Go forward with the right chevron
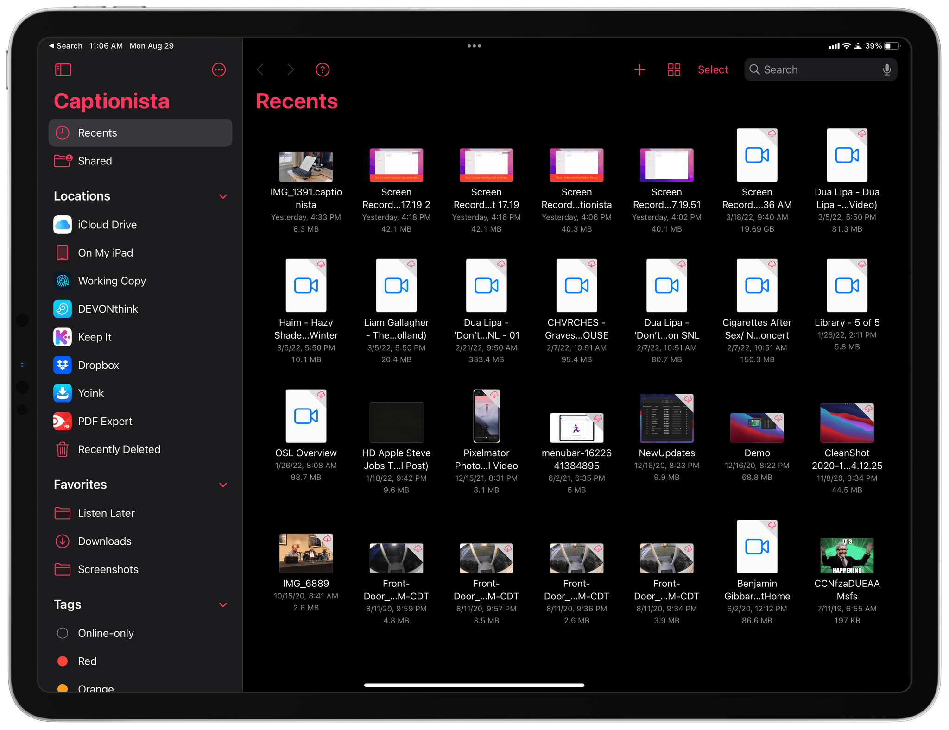The width and height of the screenshot is (949, 730). pos(291,70)
